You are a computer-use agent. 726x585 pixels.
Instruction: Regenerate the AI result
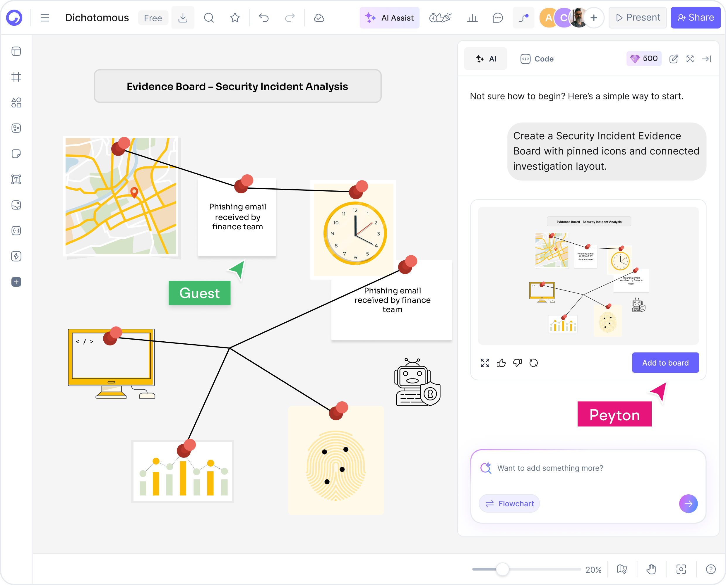click(533, 363)
